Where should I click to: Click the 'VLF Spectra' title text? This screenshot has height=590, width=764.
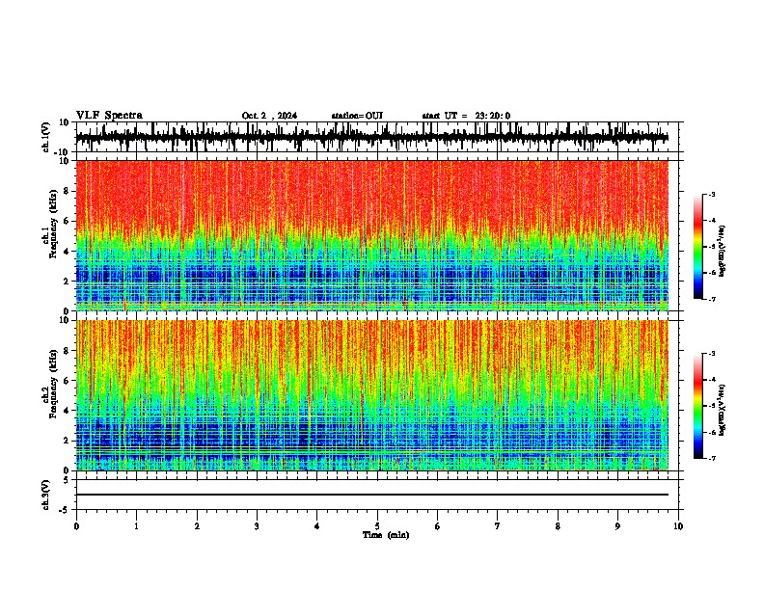point(109,116)
